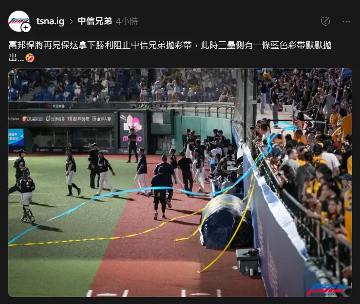The height and width of the screenshot is (304, 360).
Task: Click the circular pencil icon beside the dots
Action: (326, 21)
